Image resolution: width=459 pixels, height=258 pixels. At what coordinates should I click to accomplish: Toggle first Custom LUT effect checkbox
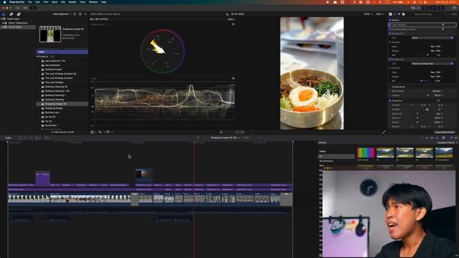[x=390, y=34]
